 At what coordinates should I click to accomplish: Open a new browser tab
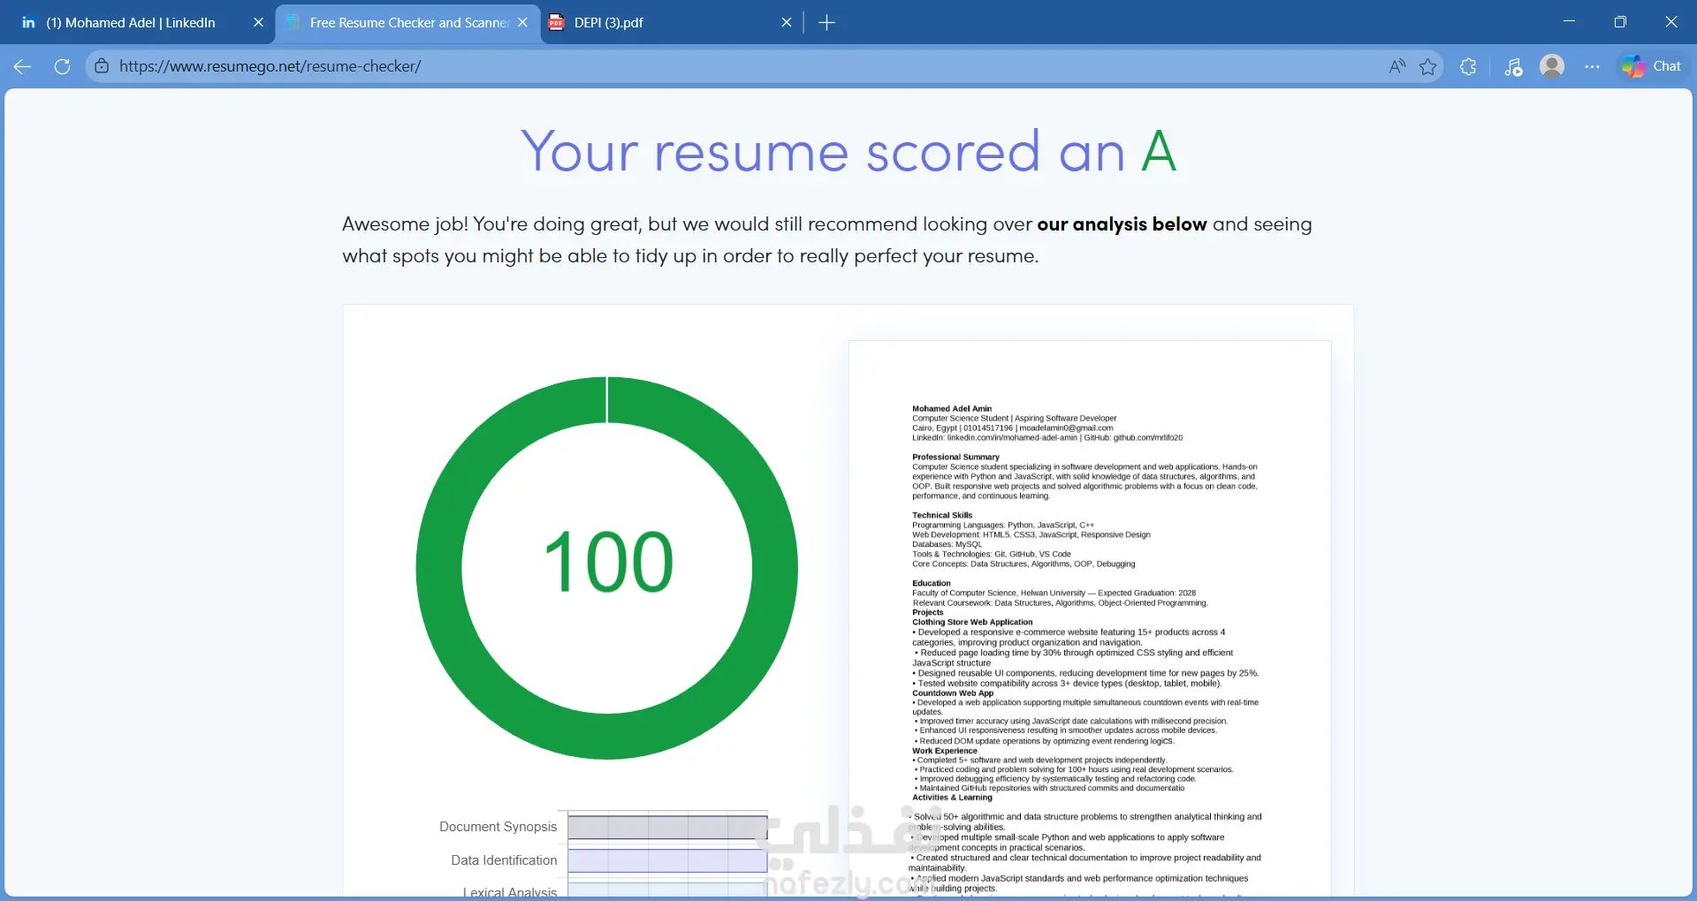coord(826,23)
